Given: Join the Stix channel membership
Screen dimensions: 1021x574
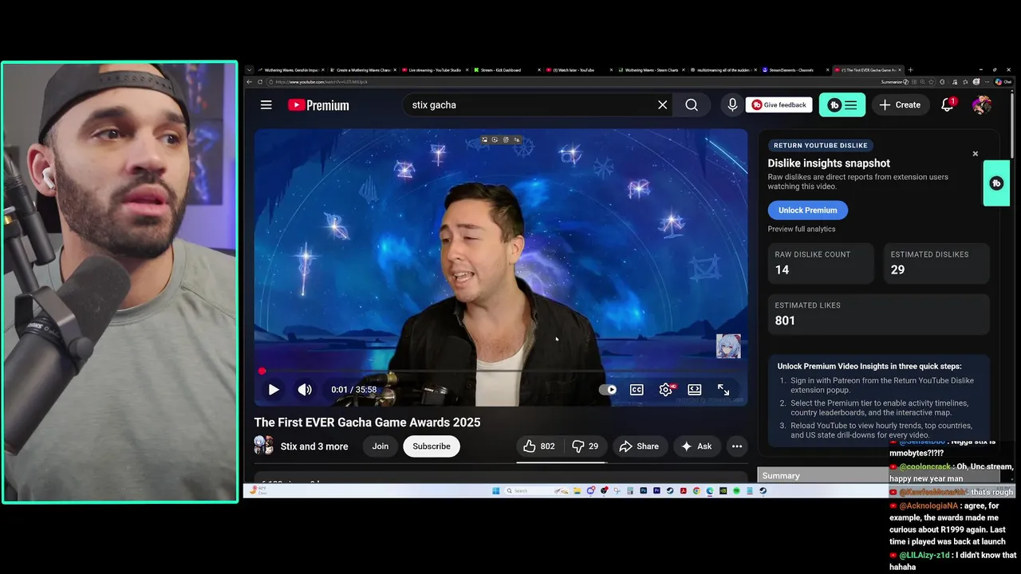Looking at the screenshot, I should tap(380, 446).
